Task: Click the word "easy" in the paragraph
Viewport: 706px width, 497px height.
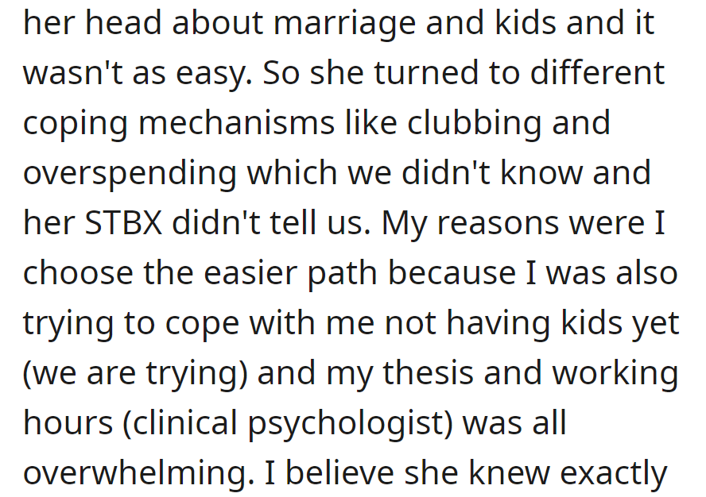Action: [211, 73]
